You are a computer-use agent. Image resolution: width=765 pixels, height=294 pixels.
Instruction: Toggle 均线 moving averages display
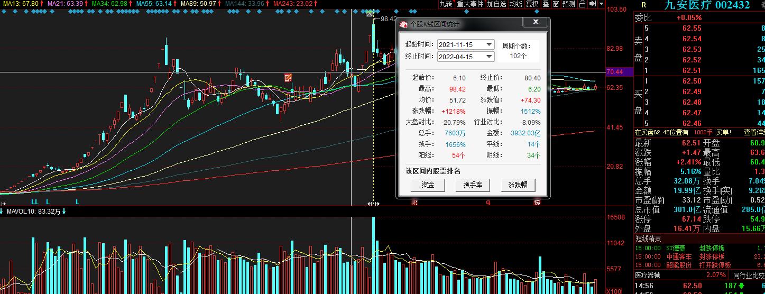515,4
